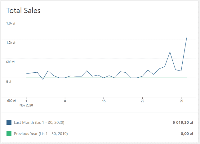This screenshot has width=200, height=144.
Task: Click the green Previous Year legend swatch
Action: pyautogui.click(x=9, y=134)
